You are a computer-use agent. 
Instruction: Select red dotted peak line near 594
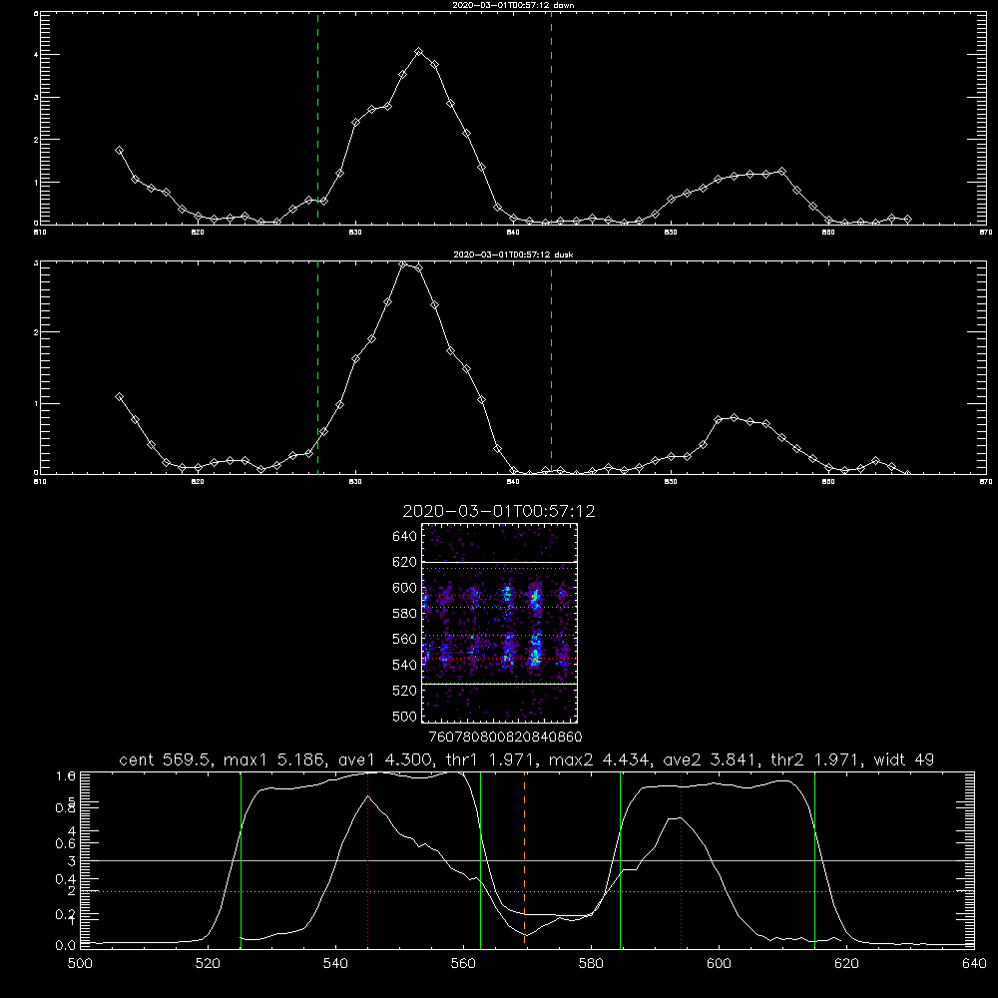pyautogui.click(x=681, y=859)
